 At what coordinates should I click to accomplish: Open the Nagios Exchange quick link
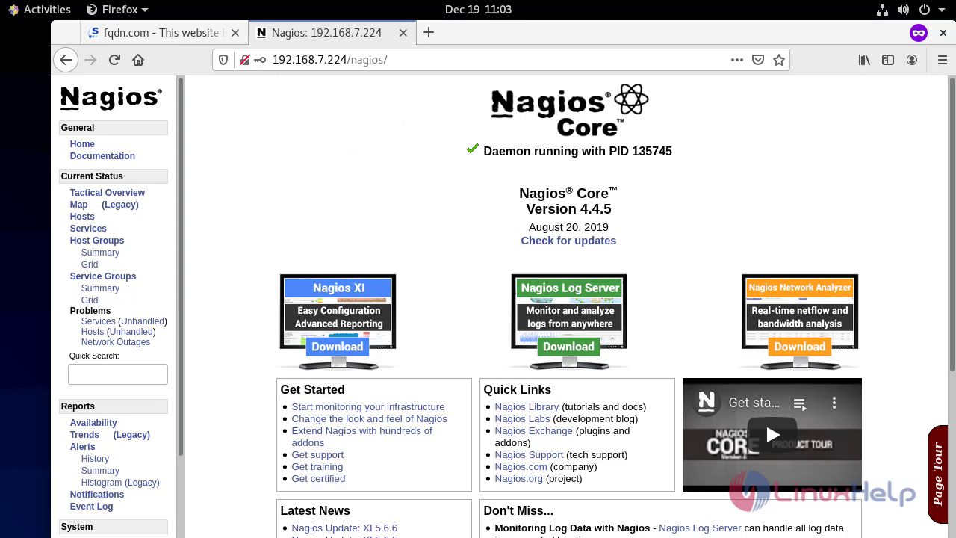click(x=533, y=431)
